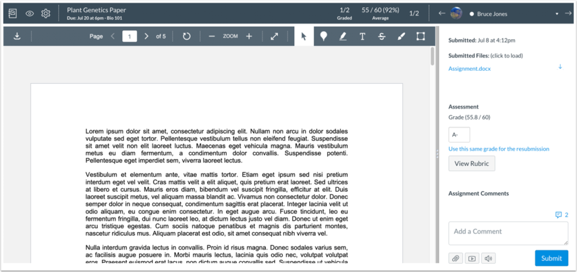Image resolution: width=577 pixels, height=272 pixels.
Task: Rotate the document page
Action: (187, 36)
